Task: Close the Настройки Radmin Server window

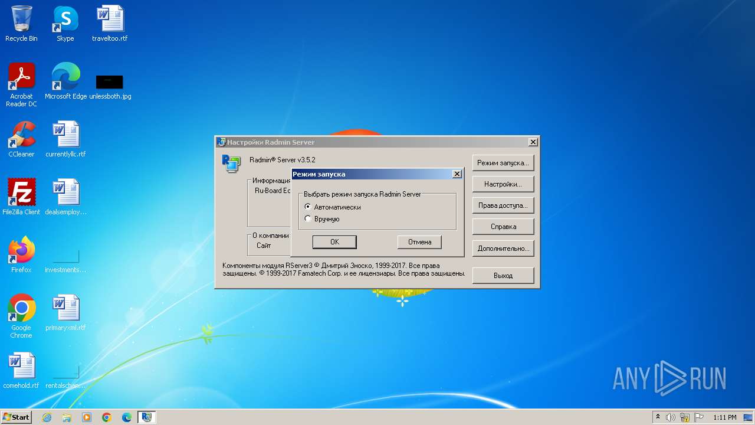Action: tap(533, 142)
